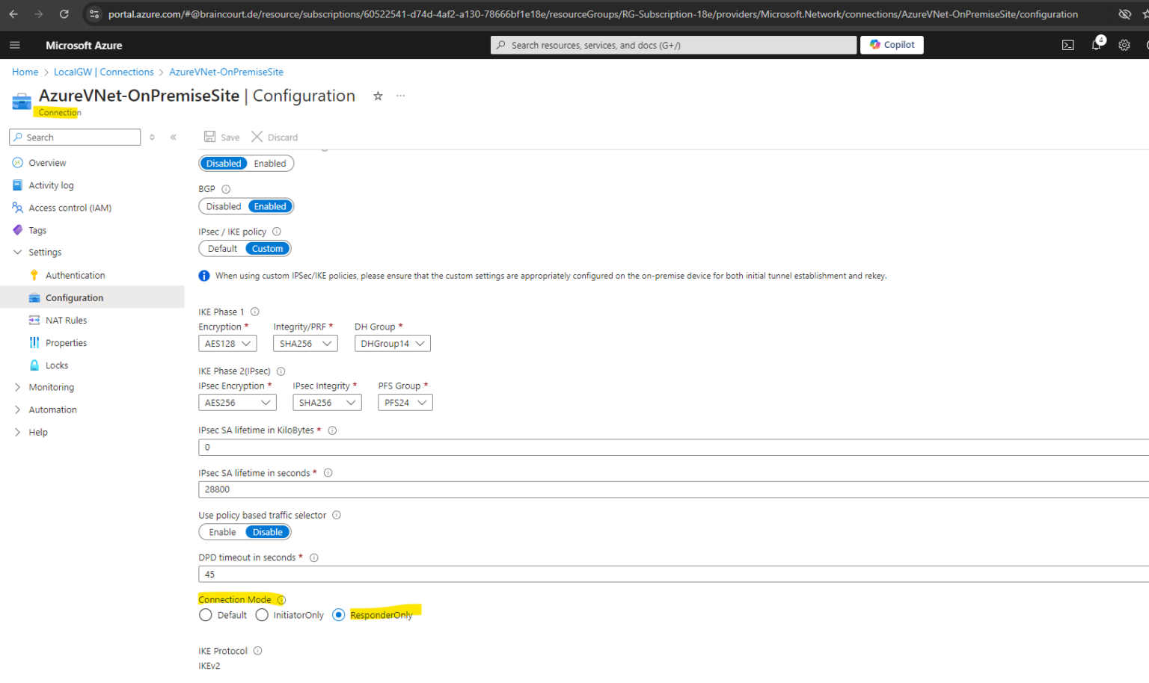
Task: Show the IPsec/IKE policy info tooltip
Action: coord(277,232)
